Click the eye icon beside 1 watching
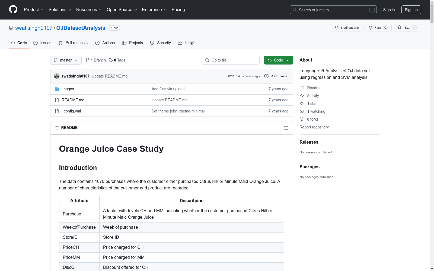The image size is (434, 271). (302, 111)
